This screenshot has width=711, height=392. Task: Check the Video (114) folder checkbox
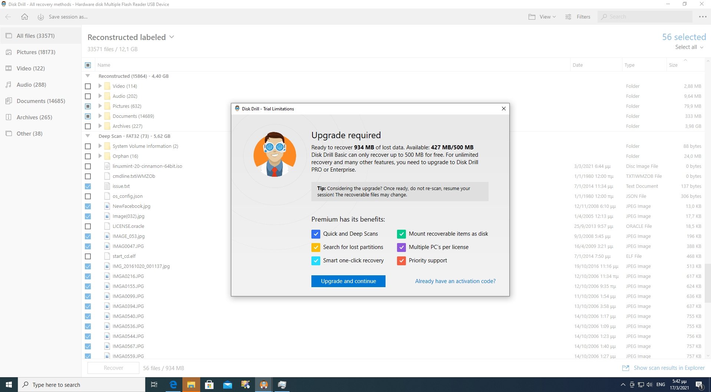pos(88,86)
